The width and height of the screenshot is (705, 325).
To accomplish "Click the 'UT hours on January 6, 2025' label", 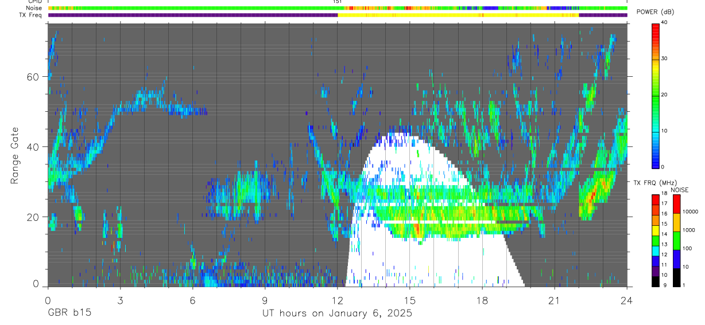I will coord(337,314).
